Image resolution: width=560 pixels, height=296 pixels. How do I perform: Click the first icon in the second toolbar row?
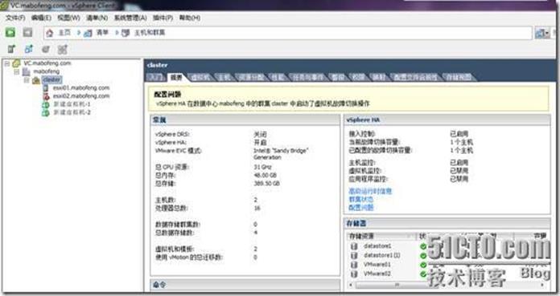[12, 49]
